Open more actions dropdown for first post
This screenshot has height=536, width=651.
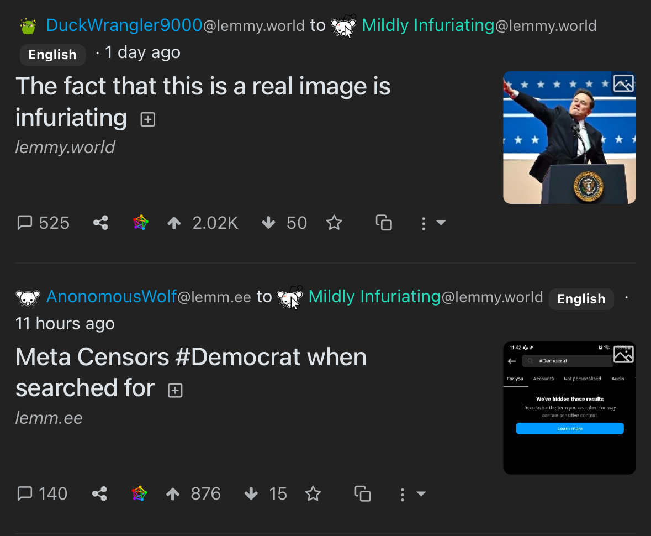(x=432, y=223)
